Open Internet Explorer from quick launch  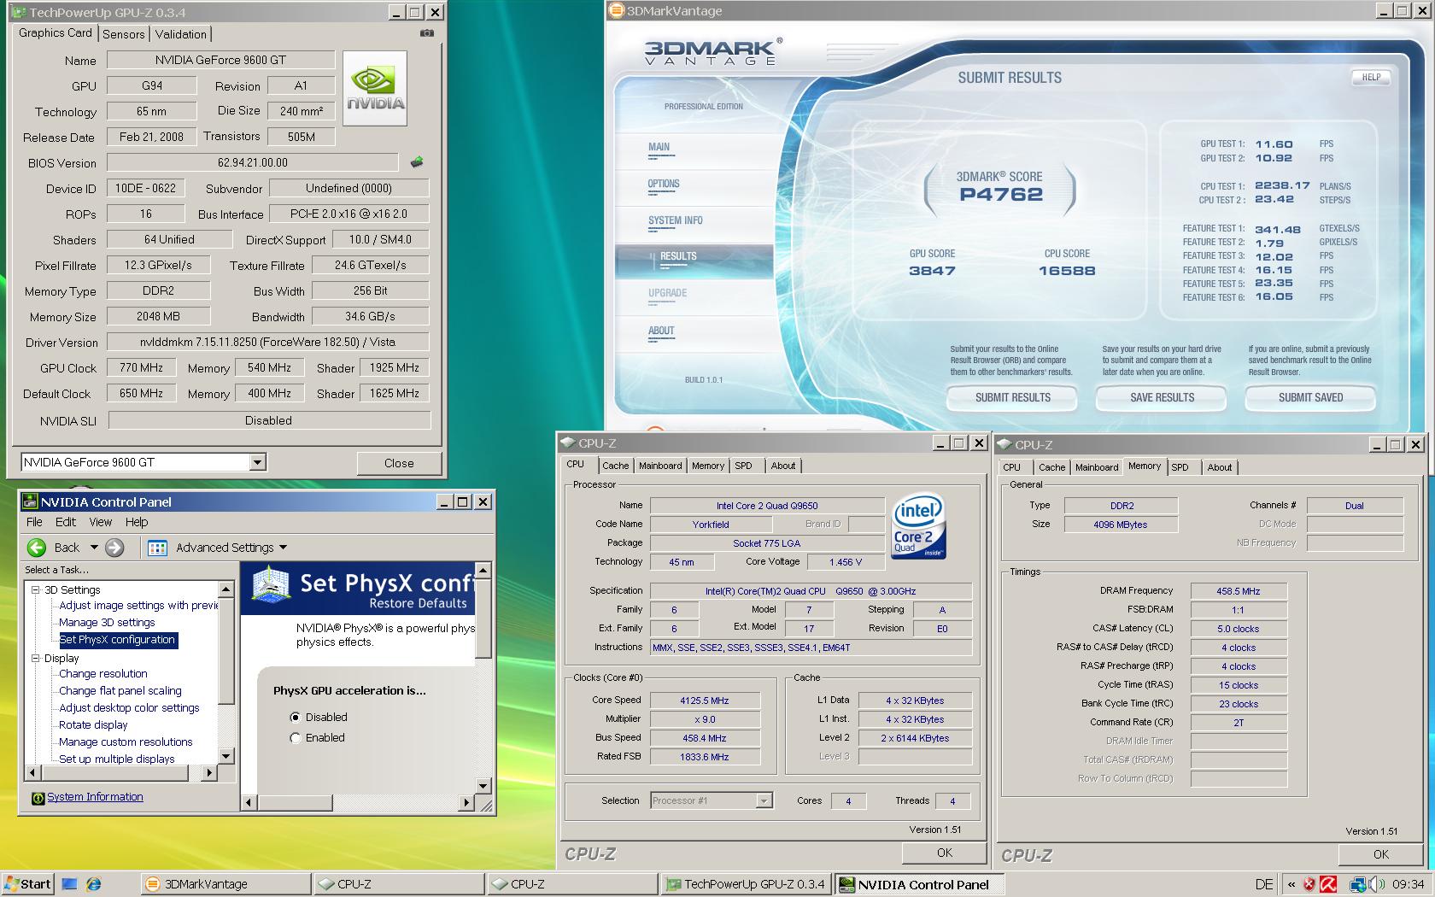pyautogui.click(x=93, y=884)
